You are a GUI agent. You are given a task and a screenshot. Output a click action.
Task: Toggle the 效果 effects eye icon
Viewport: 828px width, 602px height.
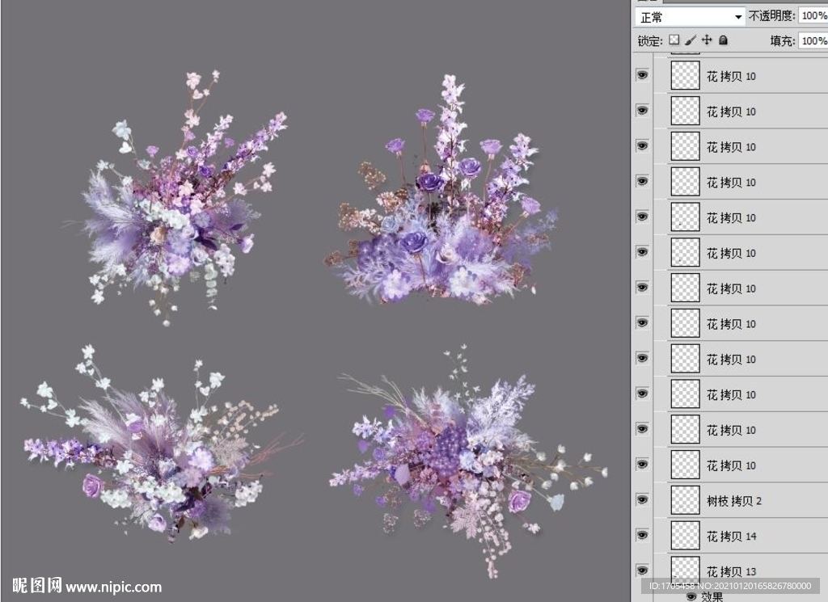tap(691, 596)
